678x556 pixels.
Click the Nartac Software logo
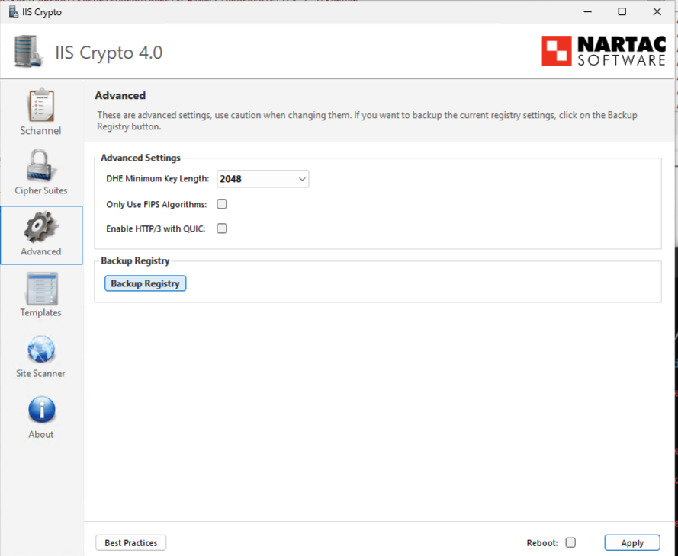click(603, 51)
